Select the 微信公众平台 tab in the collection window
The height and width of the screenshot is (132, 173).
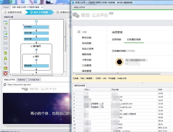click(79, 7)
